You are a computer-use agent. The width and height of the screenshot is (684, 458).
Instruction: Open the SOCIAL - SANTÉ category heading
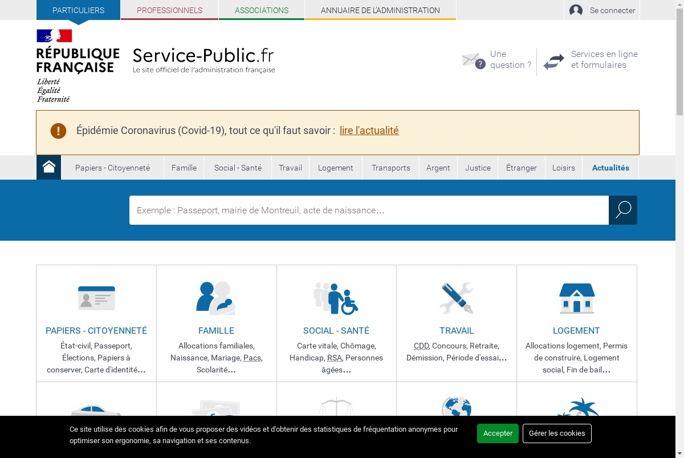pos(336,331)
